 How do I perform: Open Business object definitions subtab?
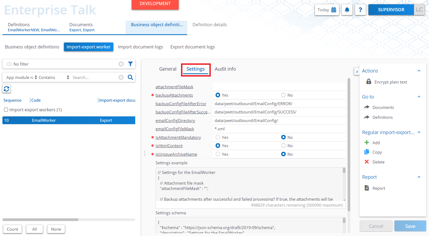click(x=32, y=47)
